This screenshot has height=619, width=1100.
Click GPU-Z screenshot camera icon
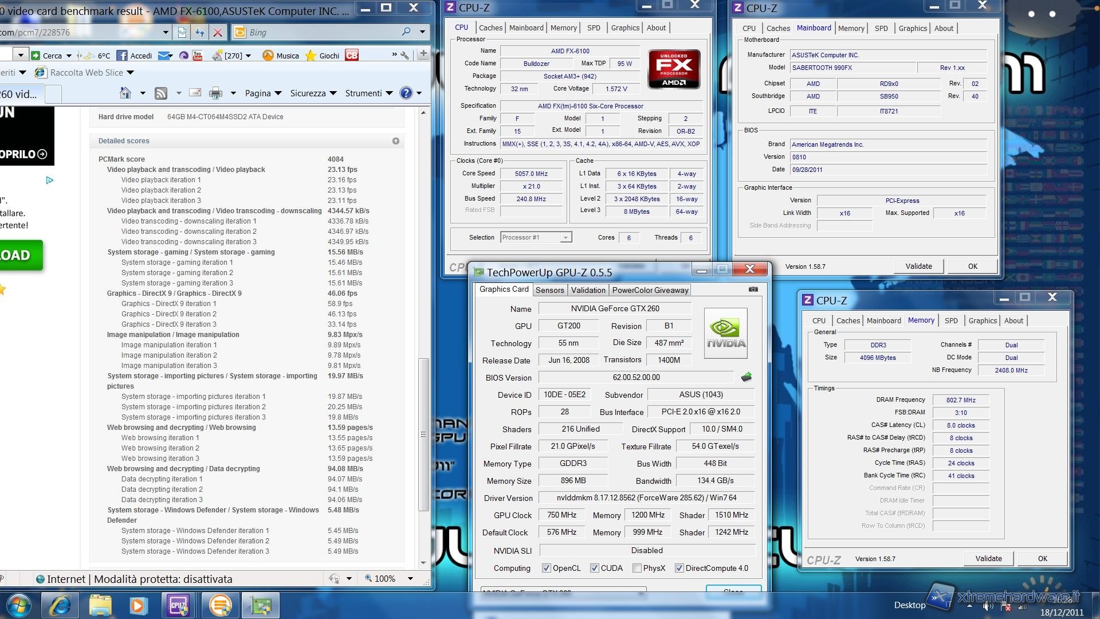pos(753,289)
